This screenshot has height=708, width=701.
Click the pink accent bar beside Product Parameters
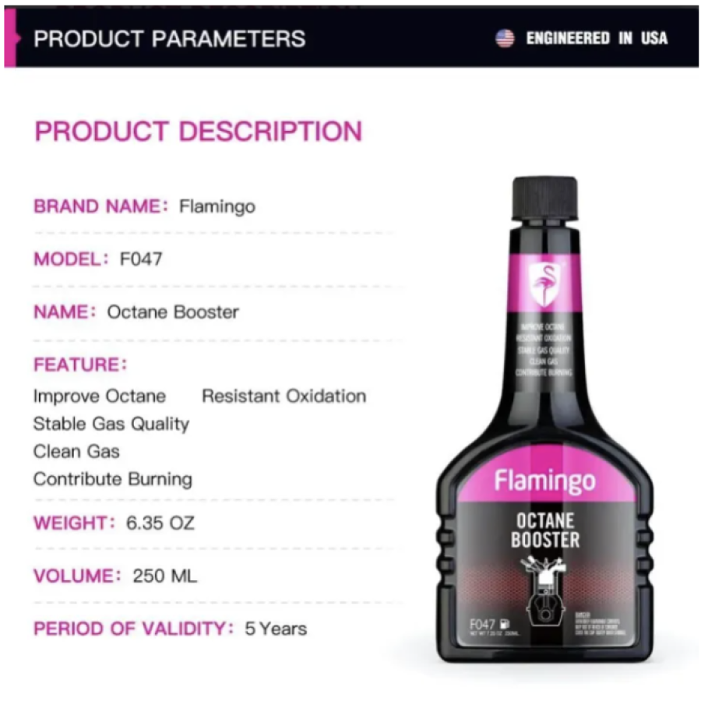10,38
